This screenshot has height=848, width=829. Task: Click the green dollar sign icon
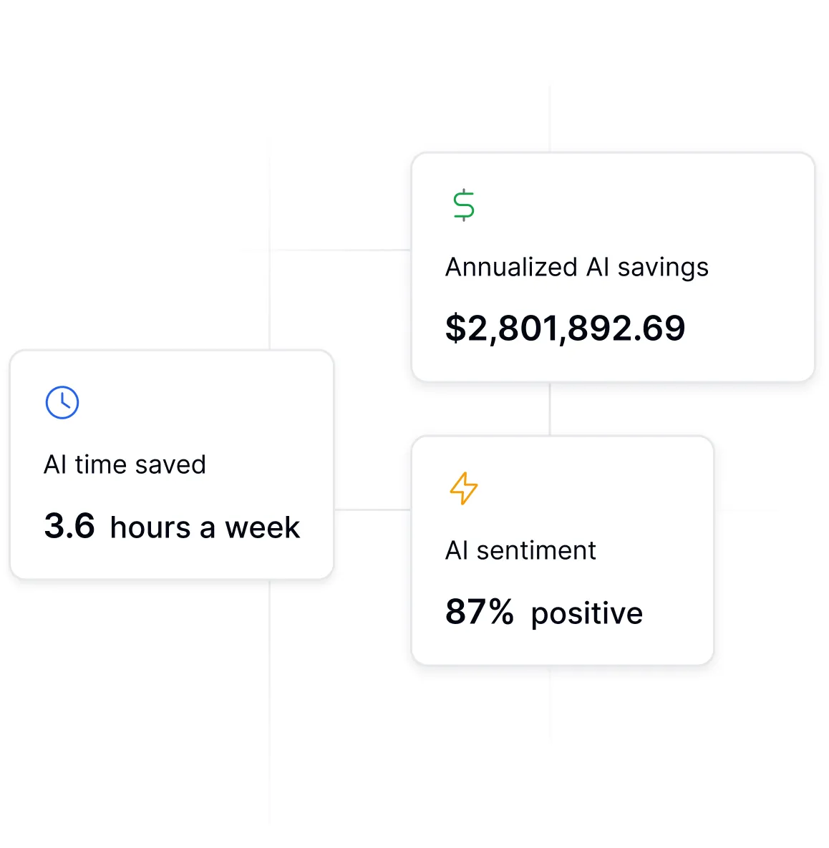click(x=464, y=205)
